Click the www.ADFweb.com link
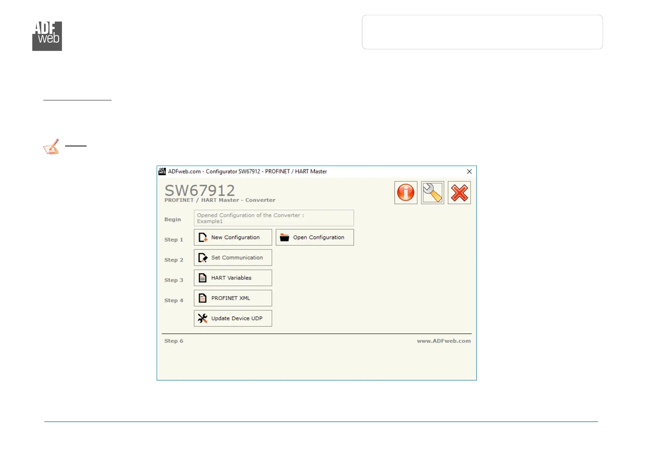The image size is (645, 456). coord(444,341)
